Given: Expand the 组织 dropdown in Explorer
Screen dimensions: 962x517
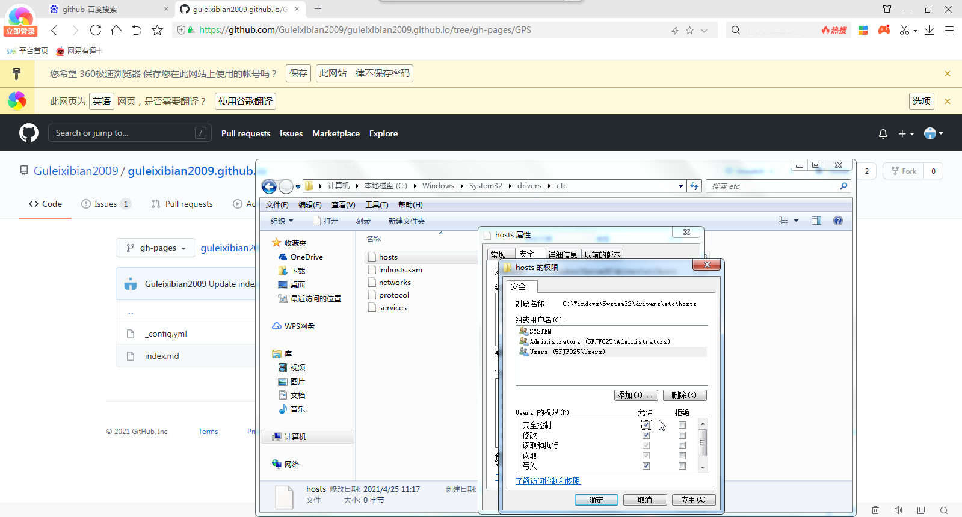Looking at the screenshot, I should (x=282, y=221).
